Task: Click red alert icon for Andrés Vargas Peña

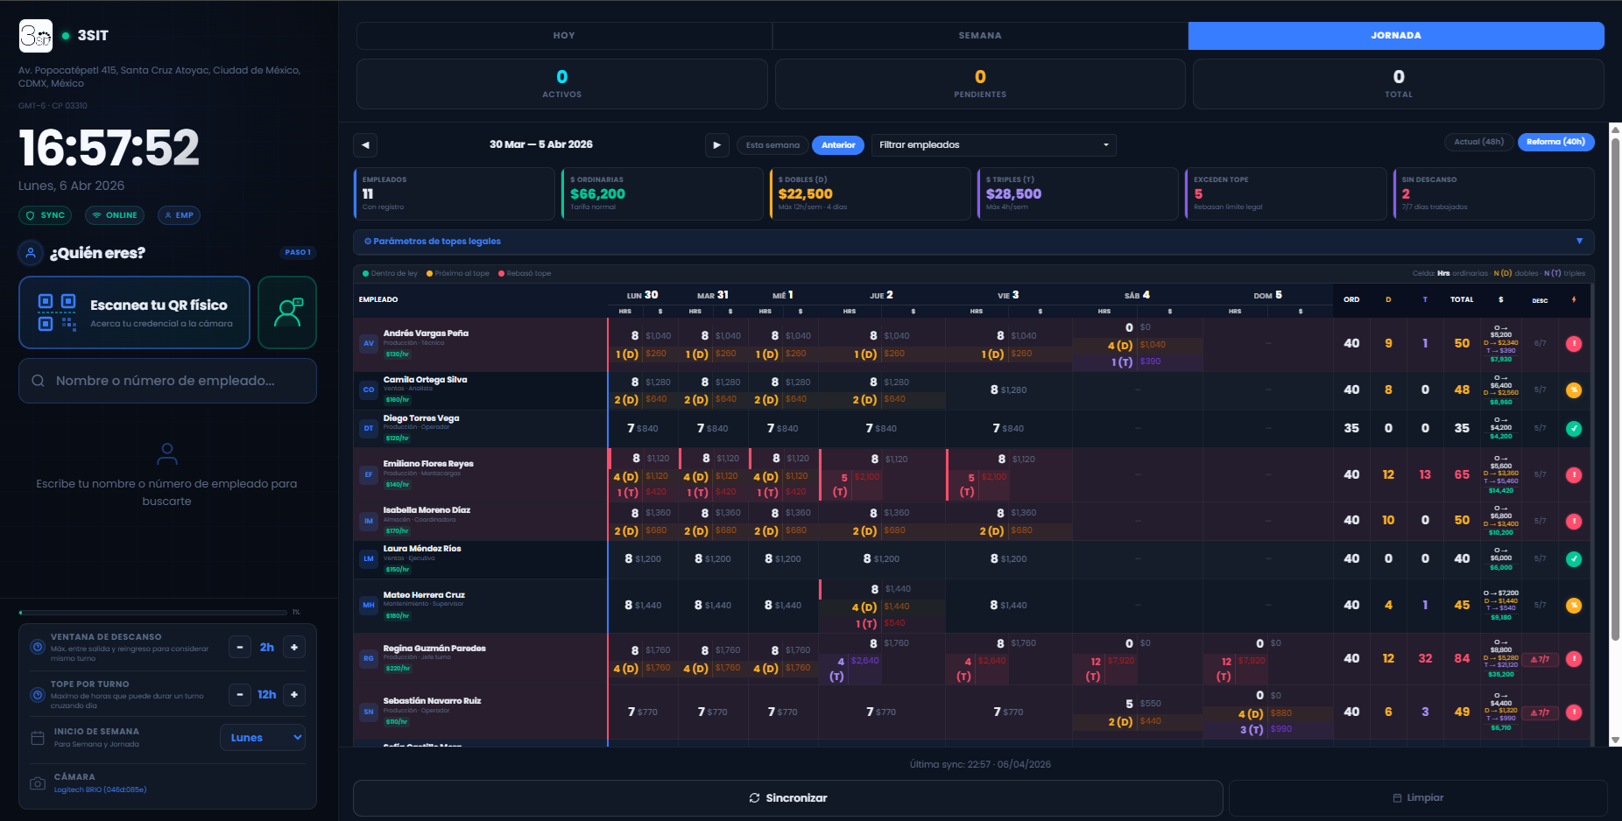Action: (1574, 344)
